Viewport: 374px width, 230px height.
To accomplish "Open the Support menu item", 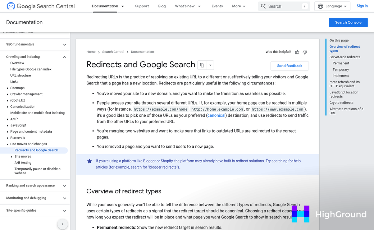I will tap(142, 6).
